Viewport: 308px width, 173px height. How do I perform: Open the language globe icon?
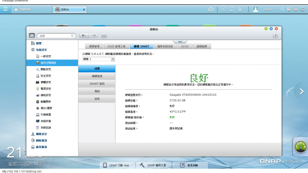coord(295,9)
